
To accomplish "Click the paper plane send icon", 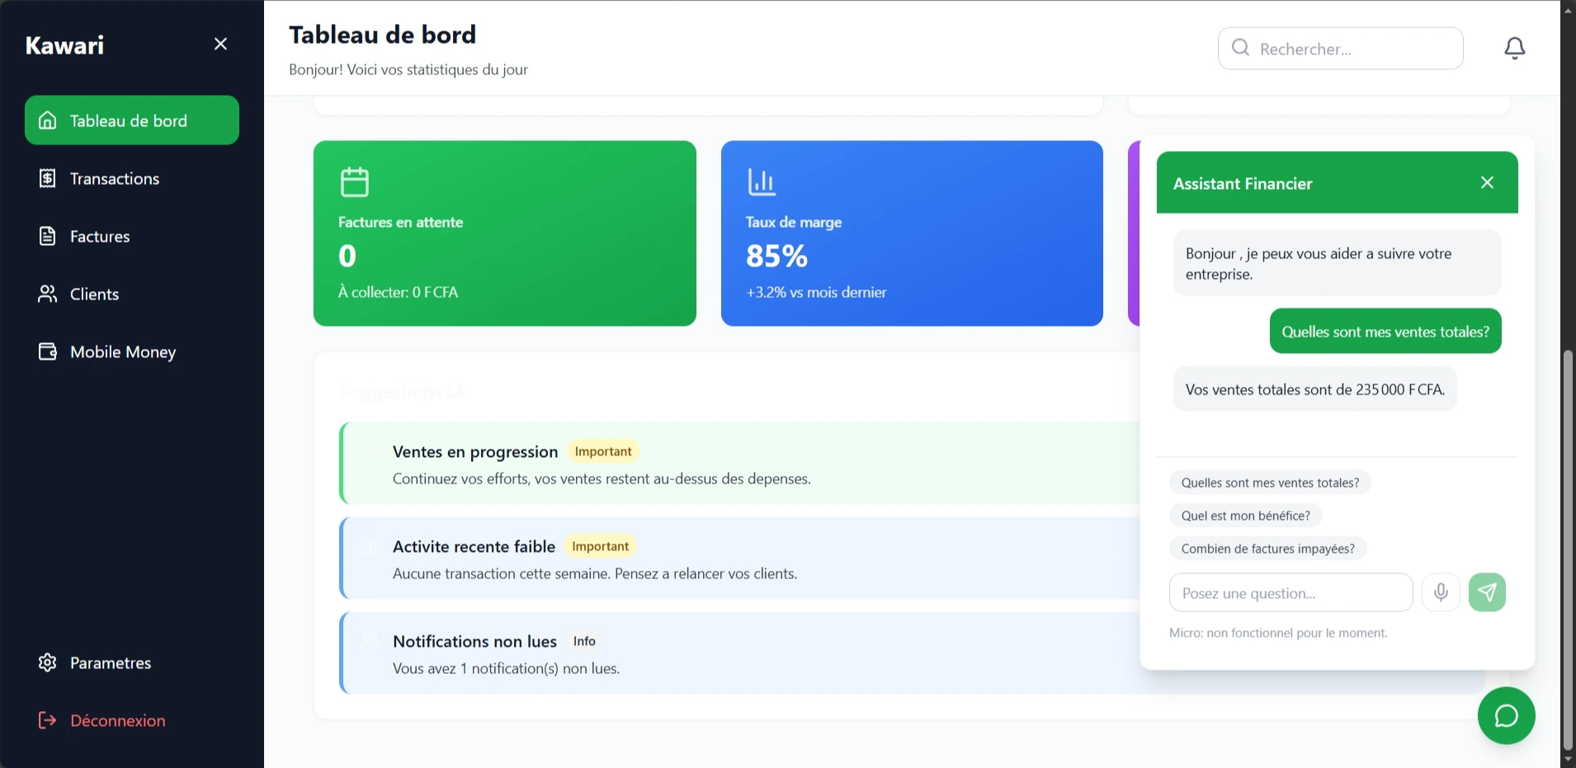I will (x=1487, y=592).
